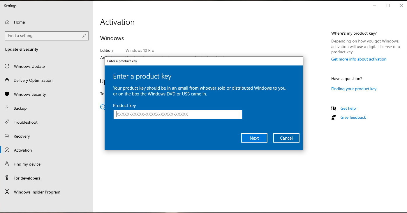The width and height of the screenshot is (407, 213).
Task: Click the Activation page title
Action: pyautogui.click(x=117, y=22)
